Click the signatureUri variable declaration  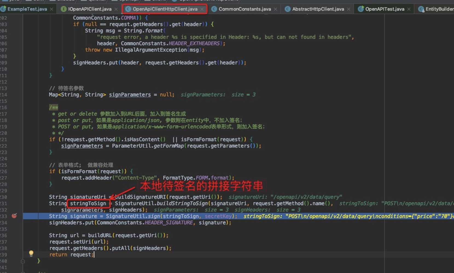pos(88,197)
